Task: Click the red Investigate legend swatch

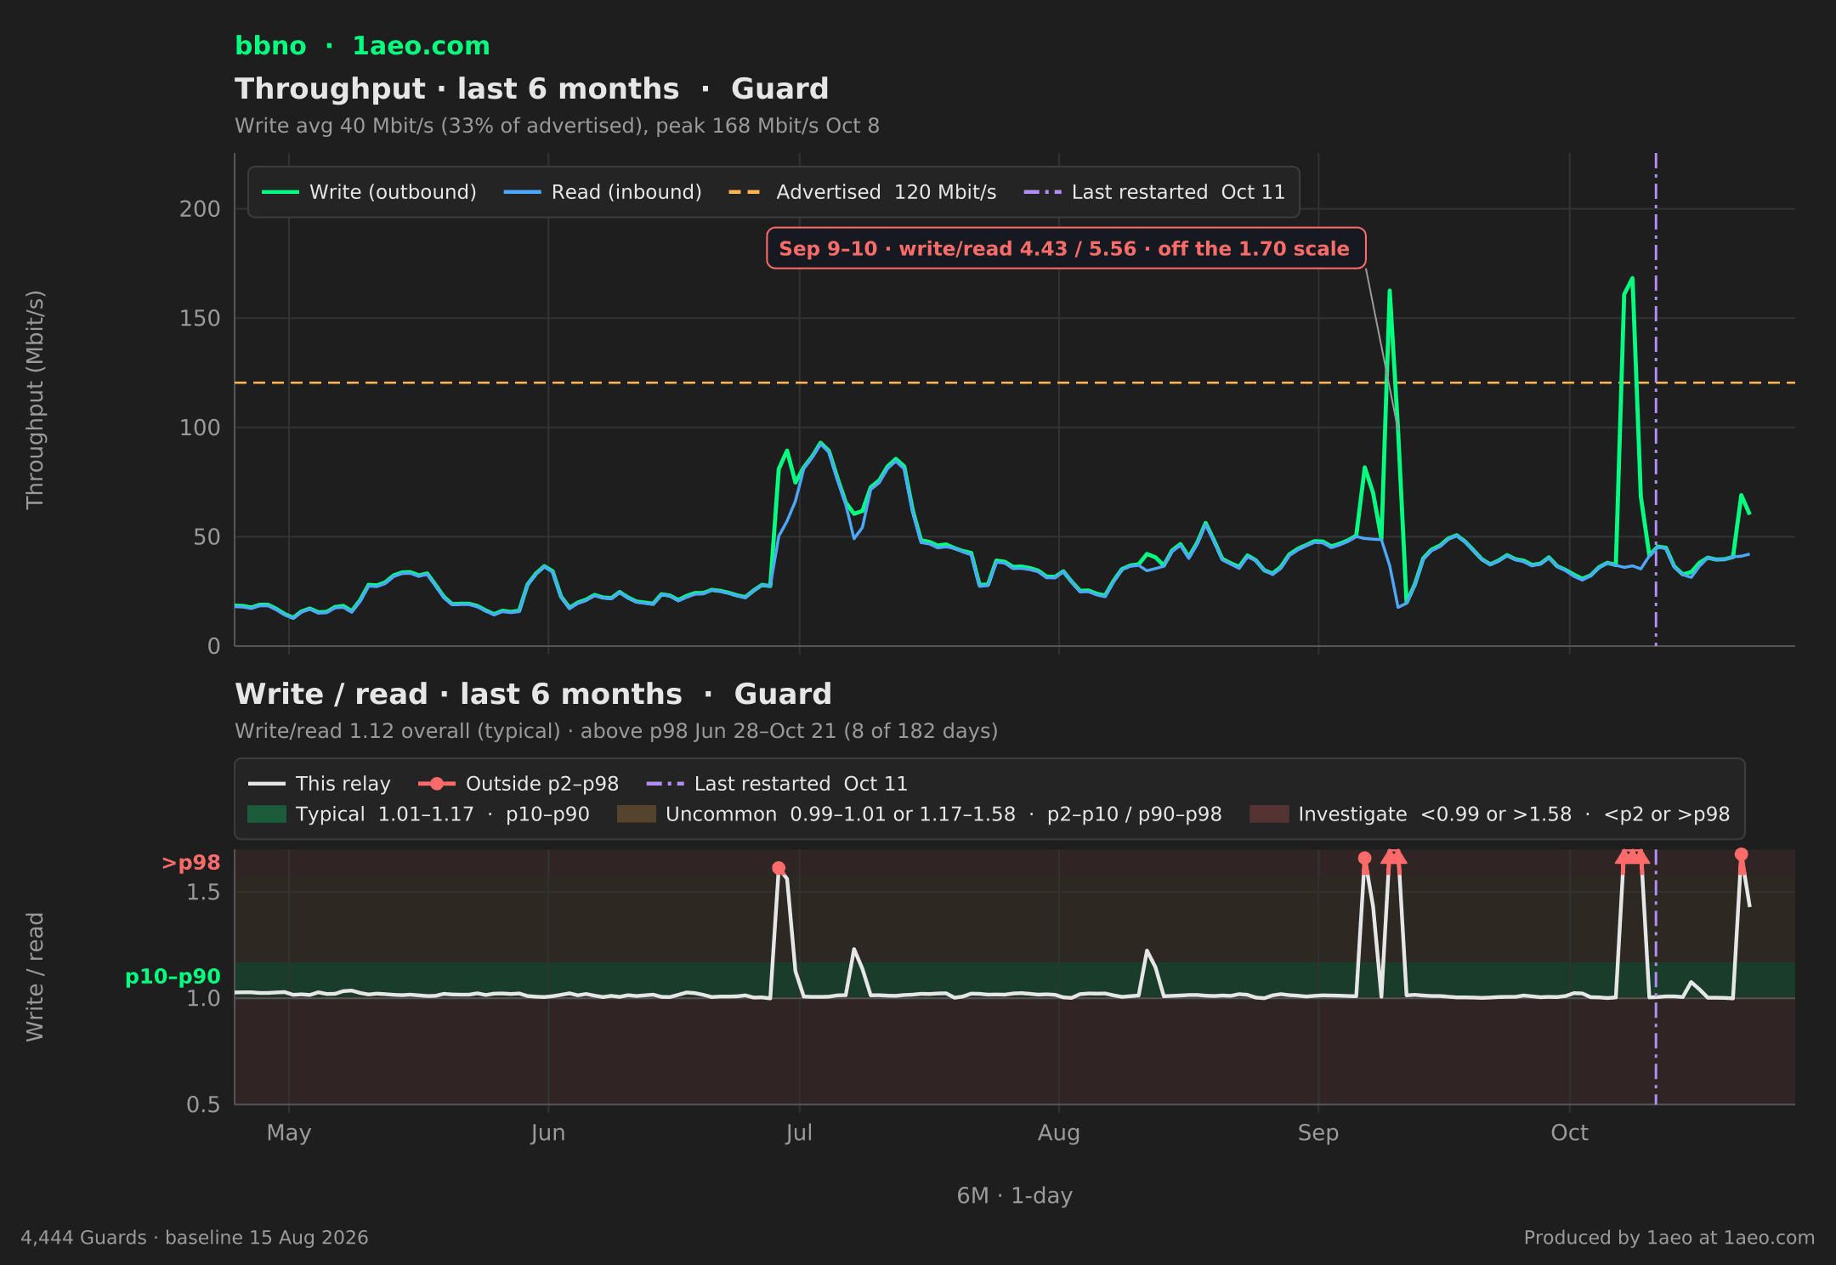Action: 1269,814
